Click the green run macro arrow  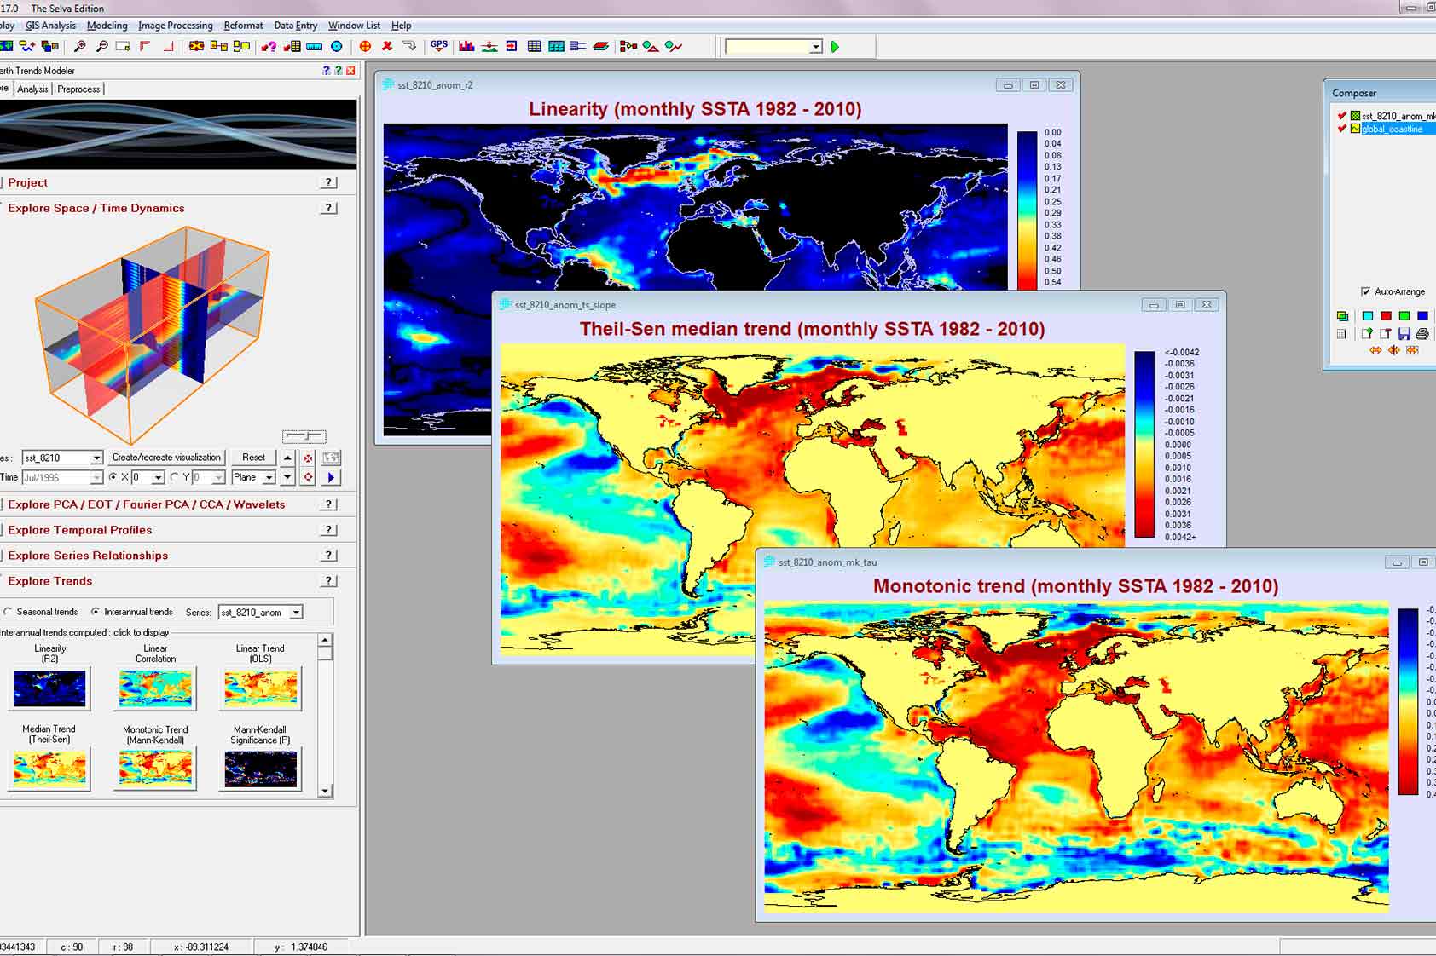(x=836, y=47)
